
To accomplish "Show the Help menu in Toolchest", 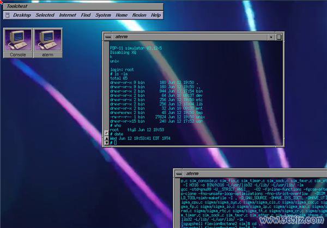I will 156,15.
